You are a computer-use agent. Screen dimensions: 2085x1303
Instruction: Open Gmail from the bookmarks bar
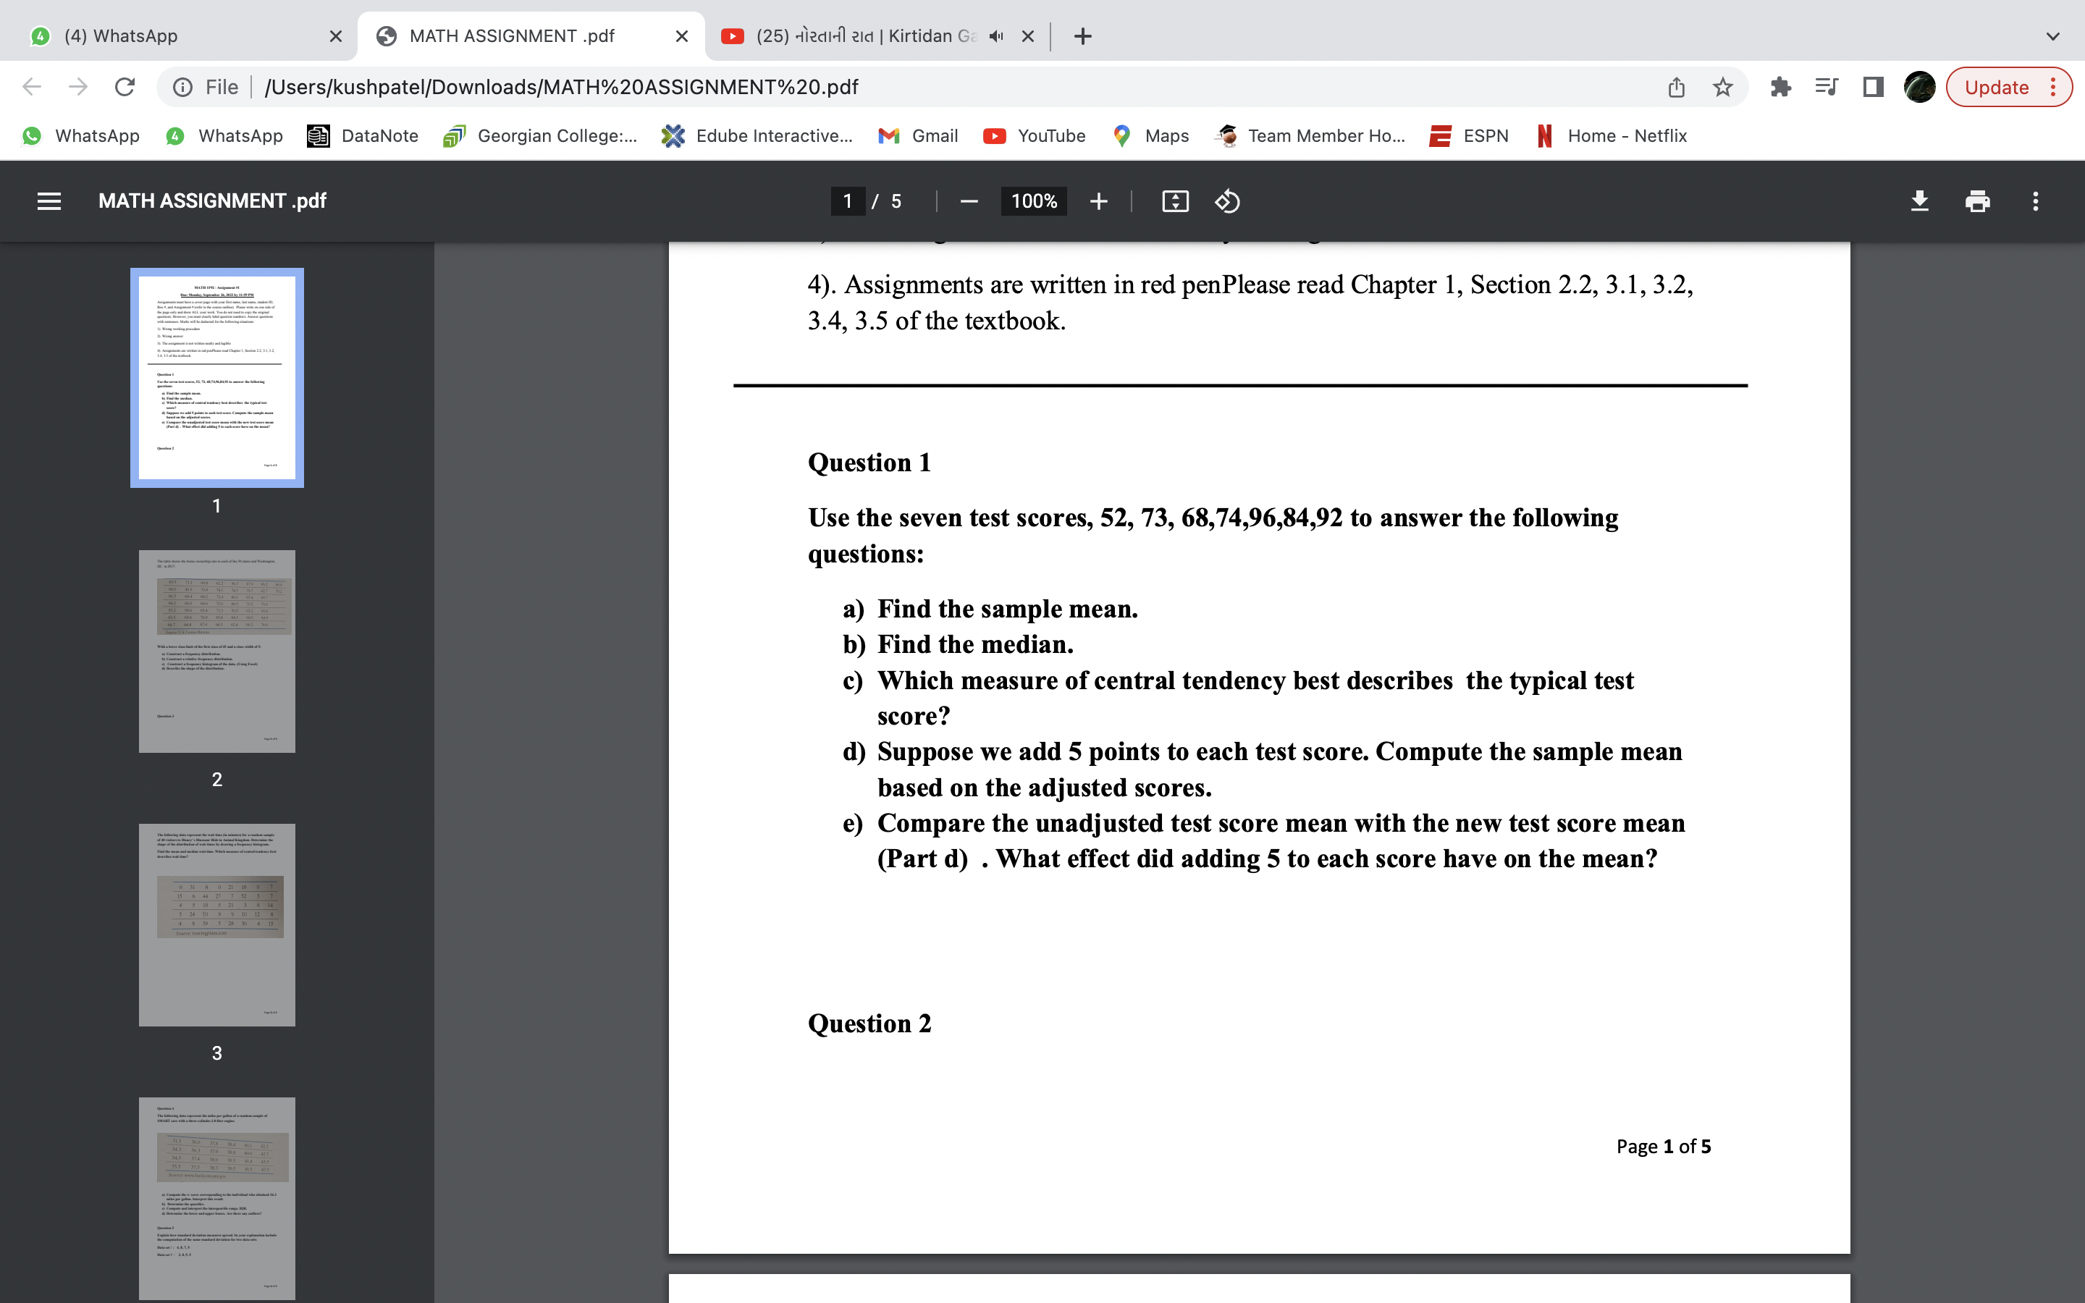[917, 135]
